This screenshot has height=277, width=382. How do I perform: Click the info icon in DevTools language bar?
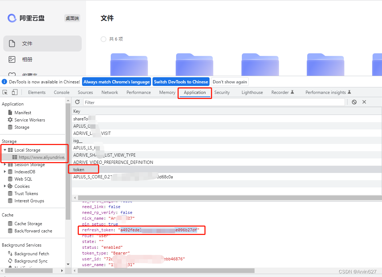click(4, 82)
